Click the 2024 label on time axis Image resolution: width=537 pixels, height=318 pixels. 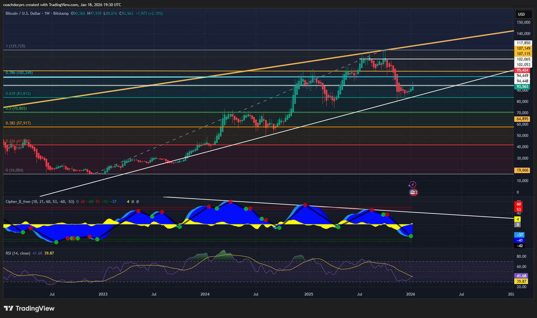tap(206, 295)
